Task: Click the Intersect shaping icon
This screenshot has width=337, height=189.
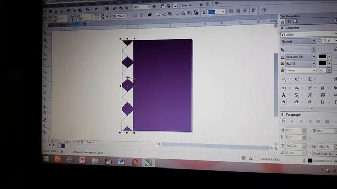Action: 170,14
